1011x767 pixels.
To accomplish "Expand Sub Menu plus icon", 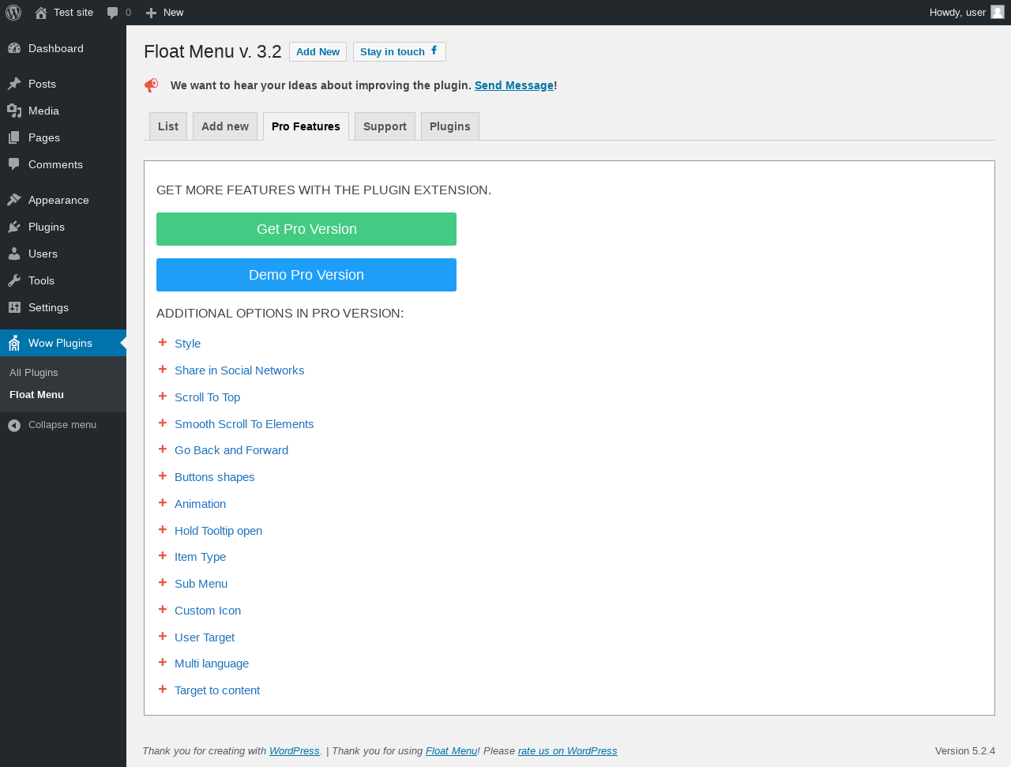I will pos(163,582).
